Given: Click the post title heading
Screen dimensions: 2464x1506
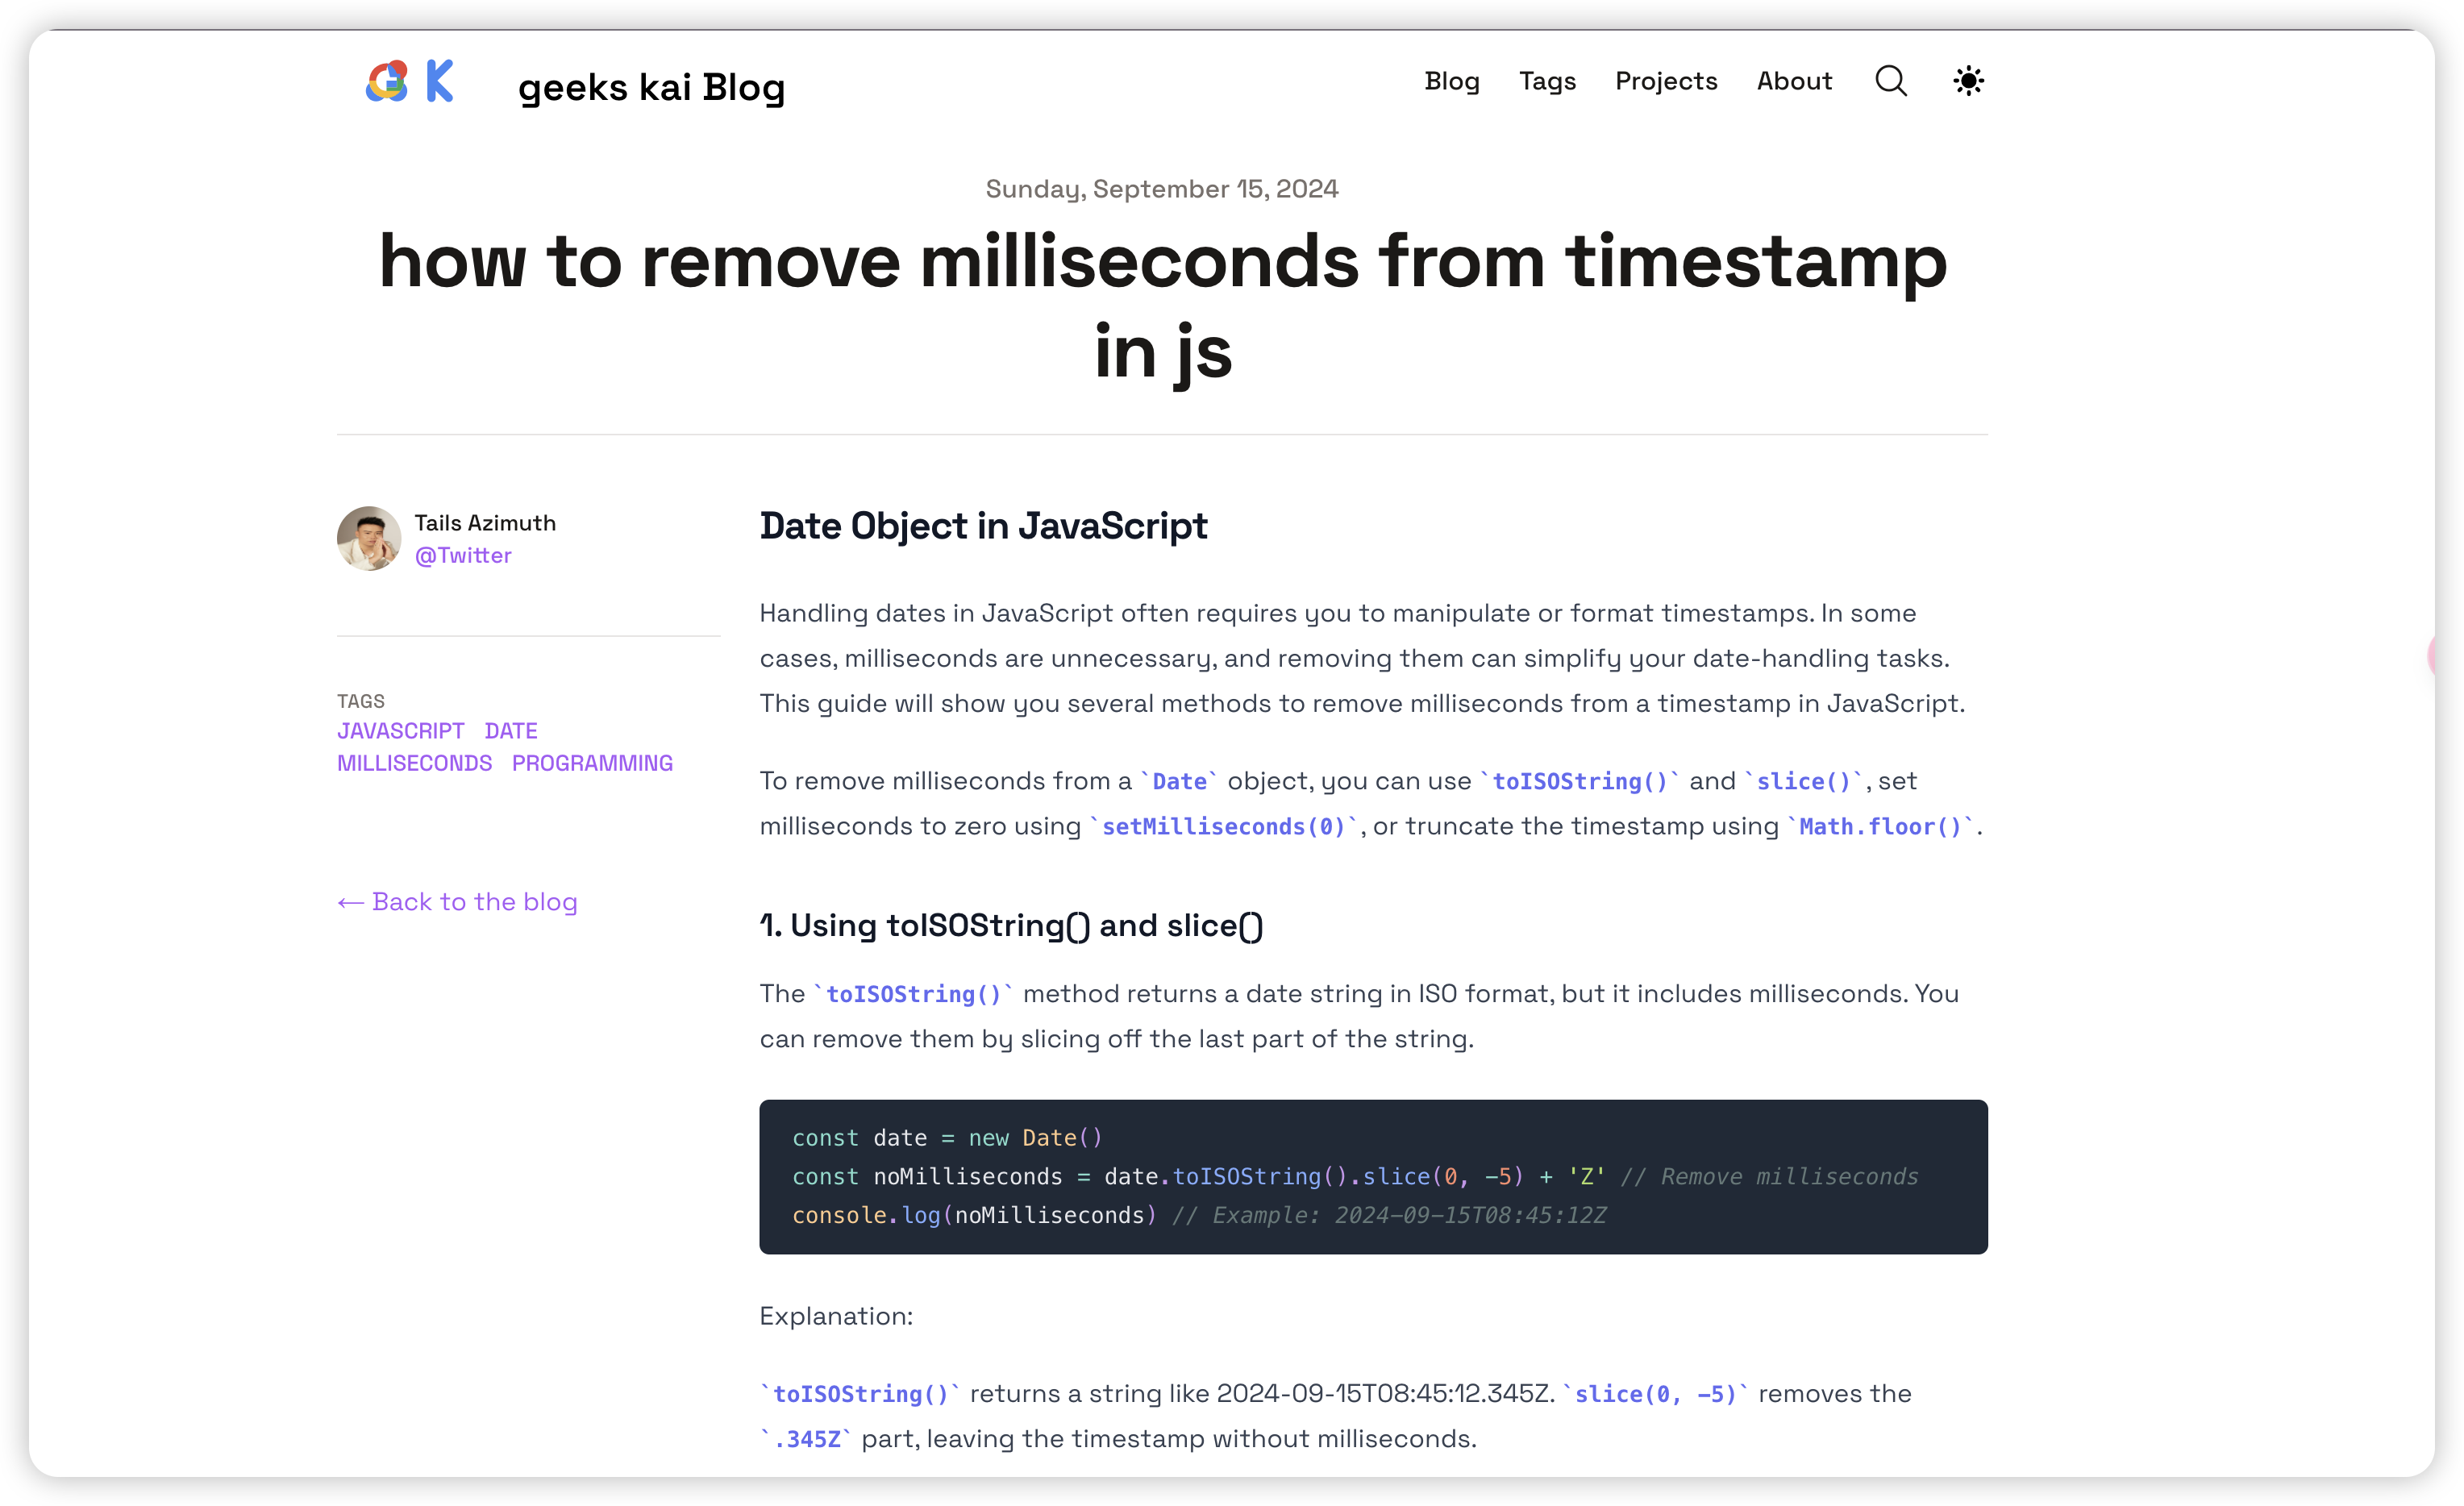Looking at the screenshot, I should tap(1162, 305).
